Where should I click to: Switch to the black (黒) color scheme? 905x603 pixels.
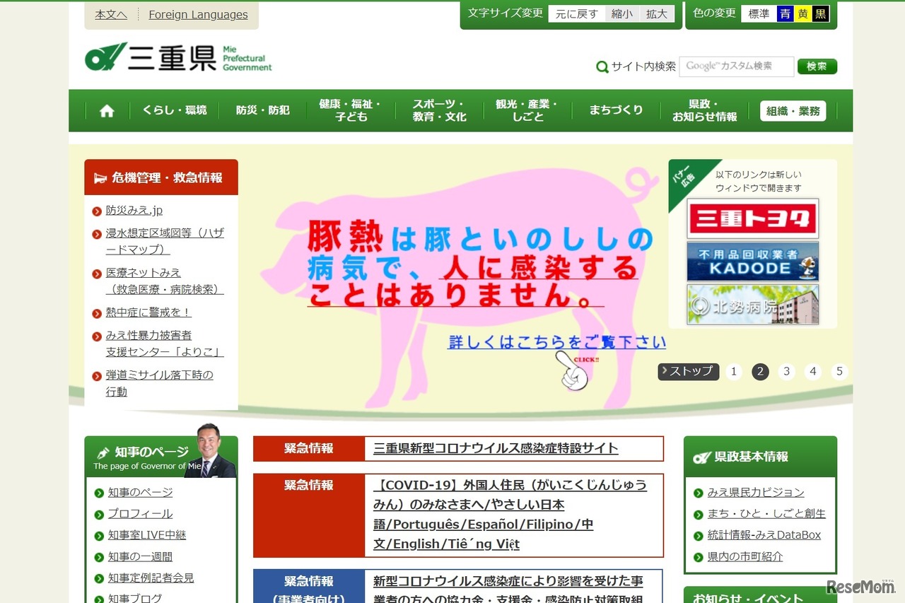click(x=822, y=13)
